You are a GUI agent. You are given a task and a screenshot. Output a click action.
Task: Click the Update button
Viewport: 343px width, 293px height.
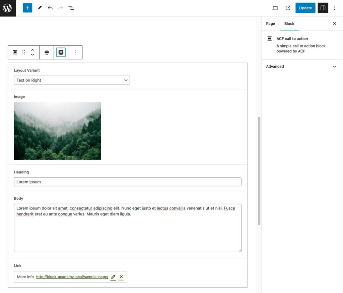(305, 8)
